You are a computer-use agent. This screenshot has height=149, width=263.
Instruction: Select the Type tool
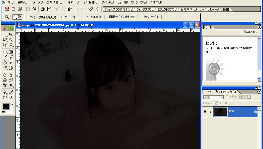coord(11,45)
